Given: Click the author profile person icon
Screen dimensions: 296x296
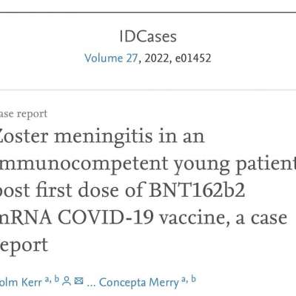Looking at the screenshot, I should click(x=67, y=281).
